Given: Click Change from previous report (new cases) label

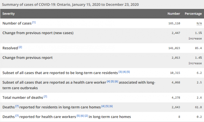Looking at the screenshot, I should coord(38,33).
